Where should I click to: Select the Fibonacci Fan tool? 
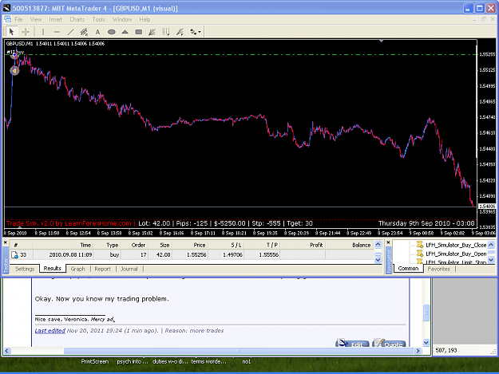[x=152, y=32]
